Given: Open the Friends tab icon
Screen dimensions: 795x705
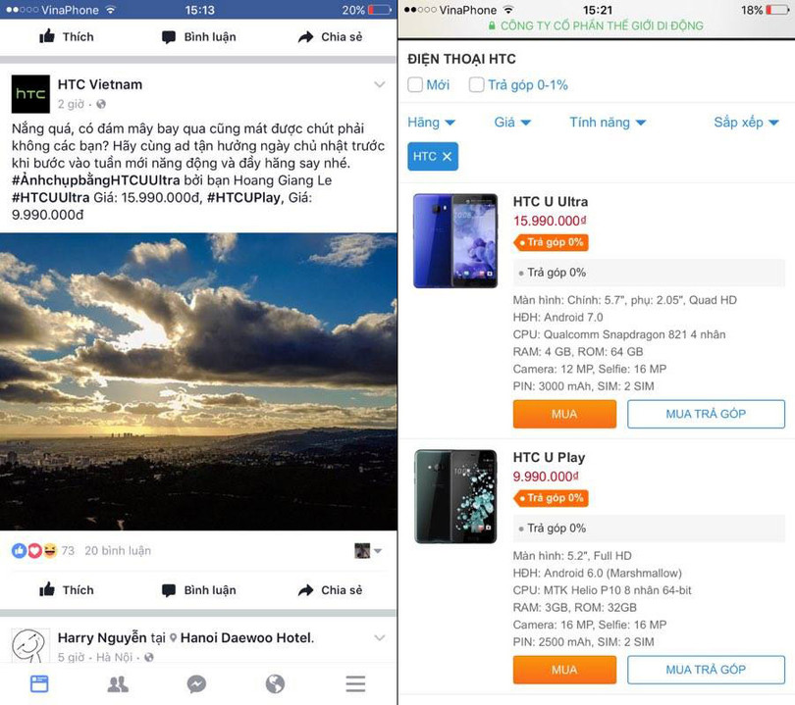Looking at the screenshot, I should 118,684.
